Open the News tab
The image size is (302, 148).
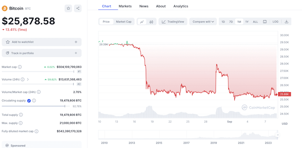point(144,6)
